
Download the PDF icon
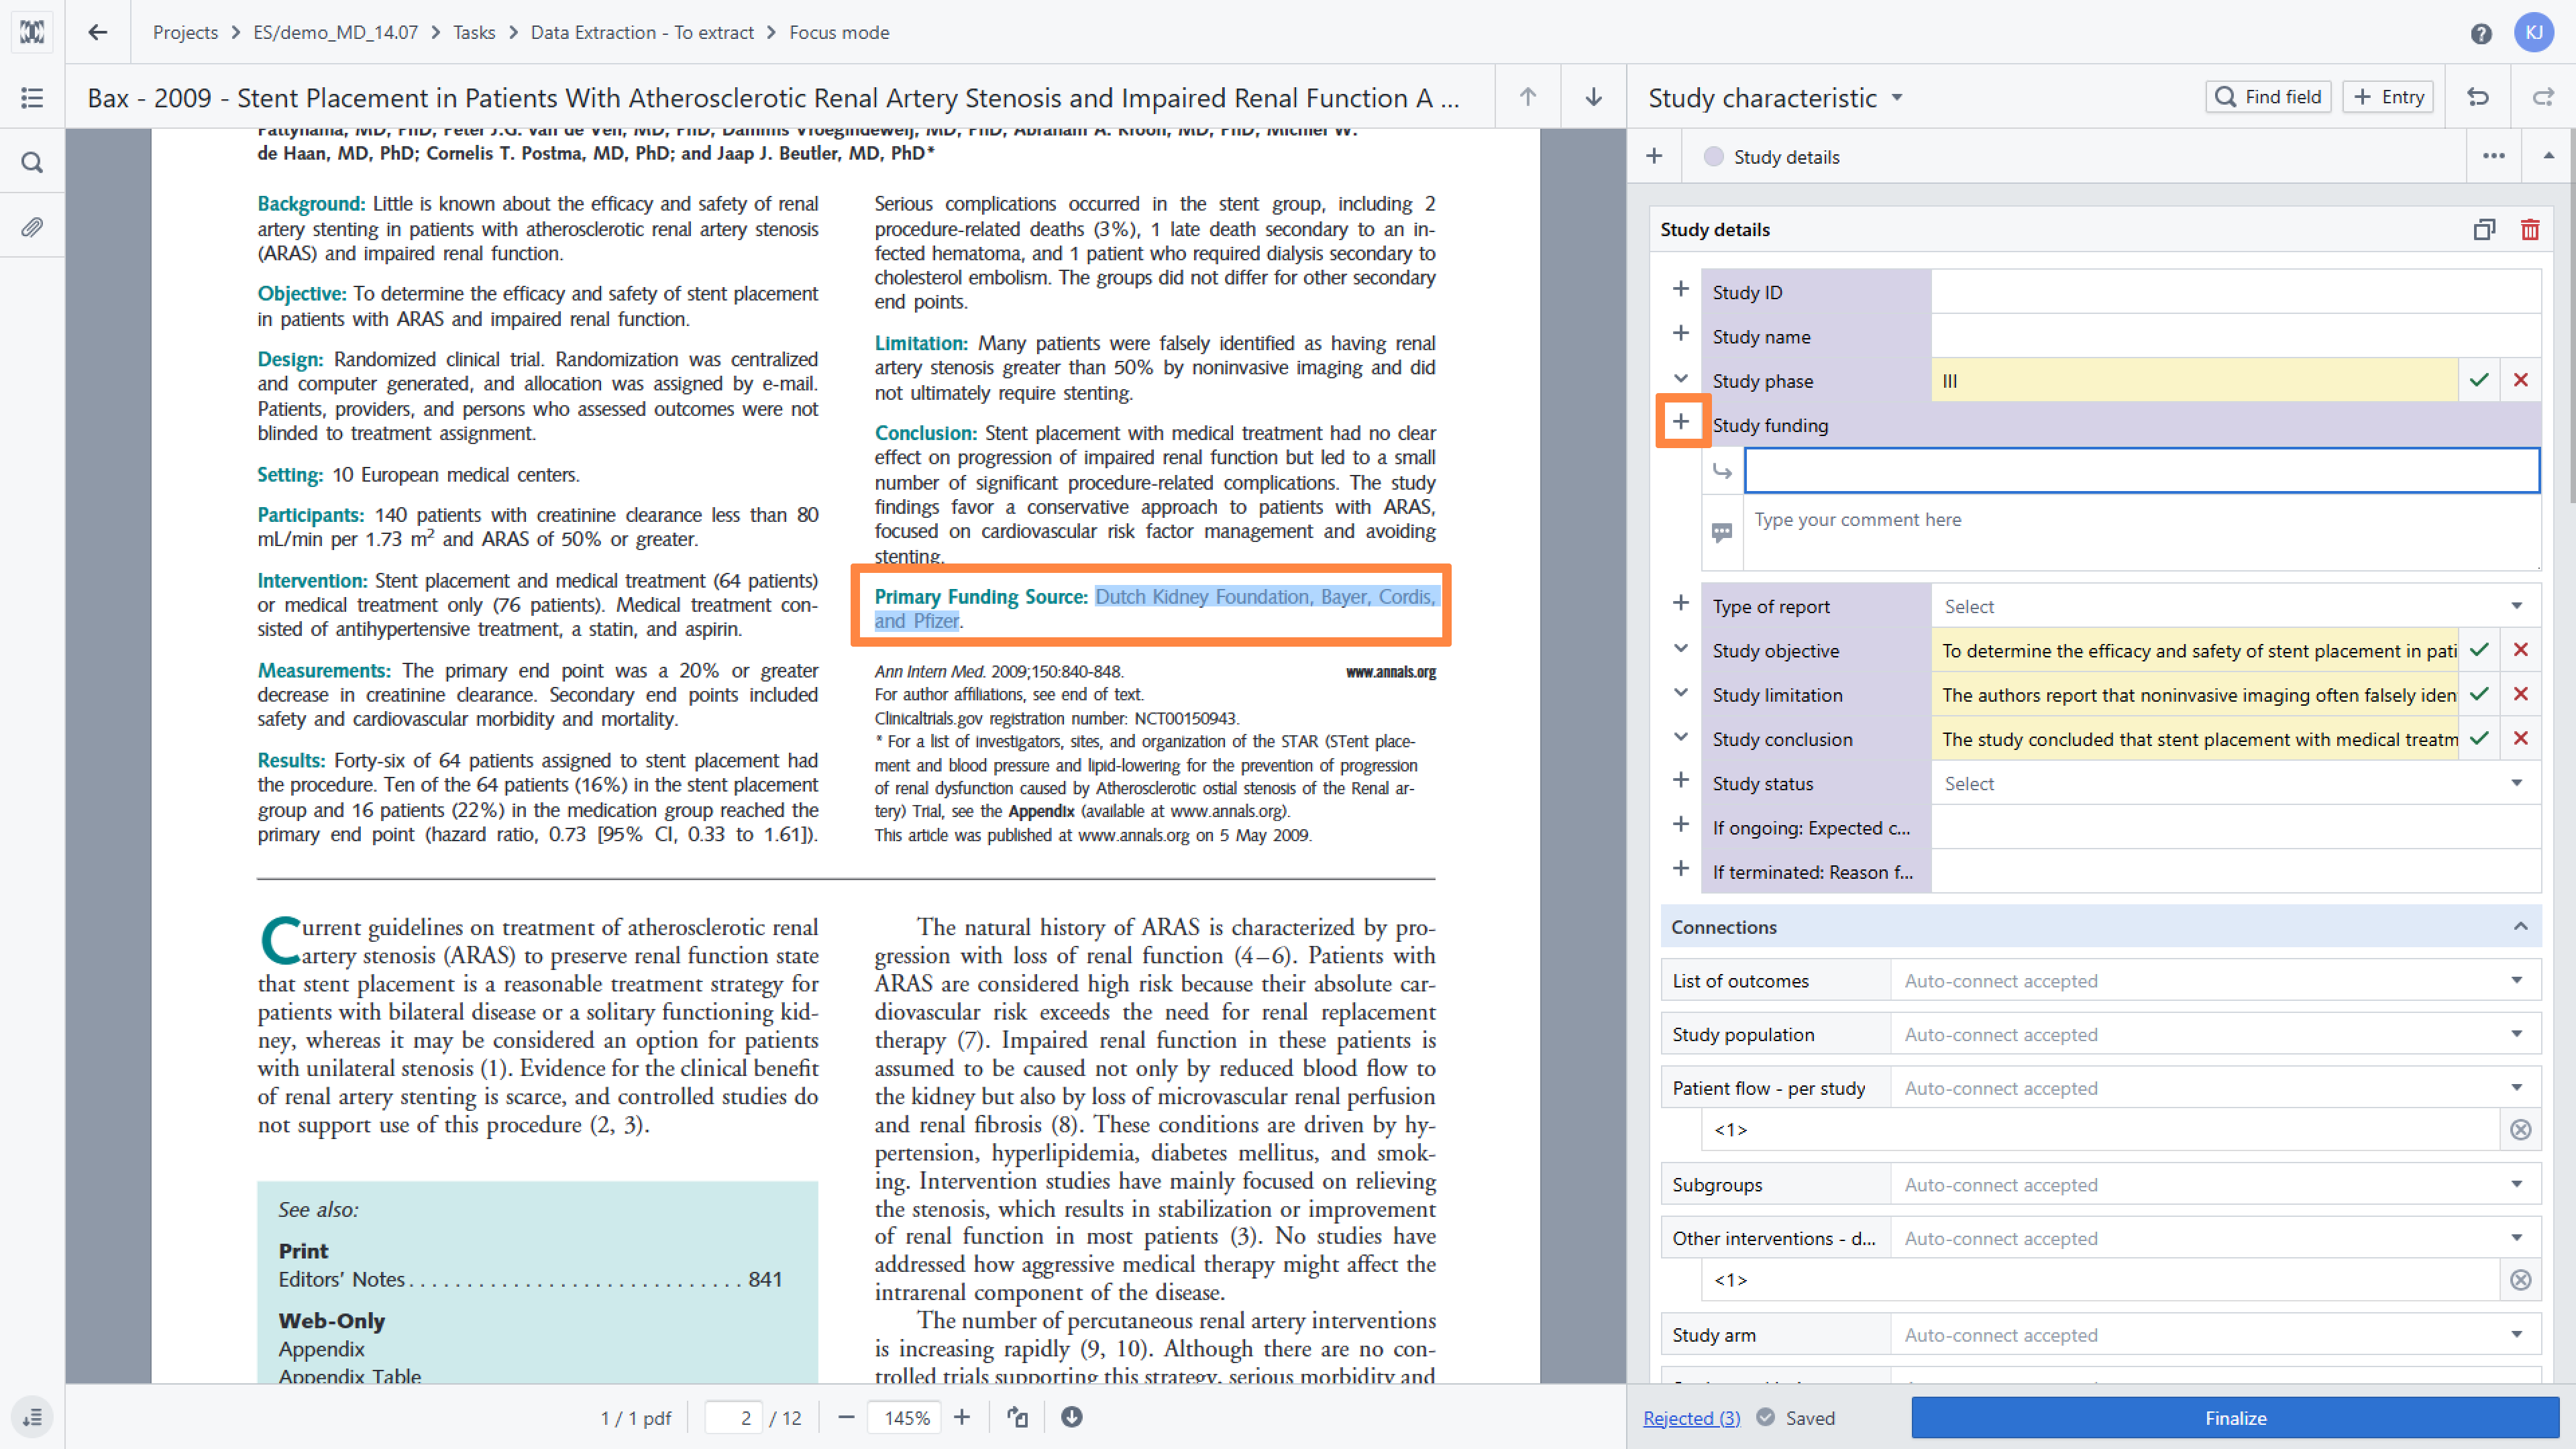pos(1072,1417)
